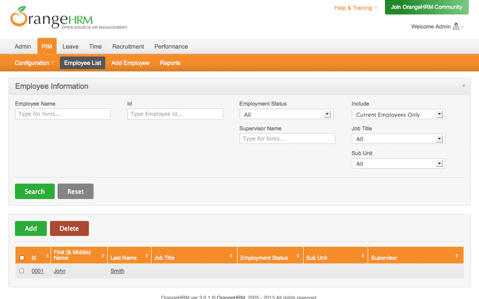Switch to Add Employee submenu
This screenshot has width=479, height=299.
[131, 63]
